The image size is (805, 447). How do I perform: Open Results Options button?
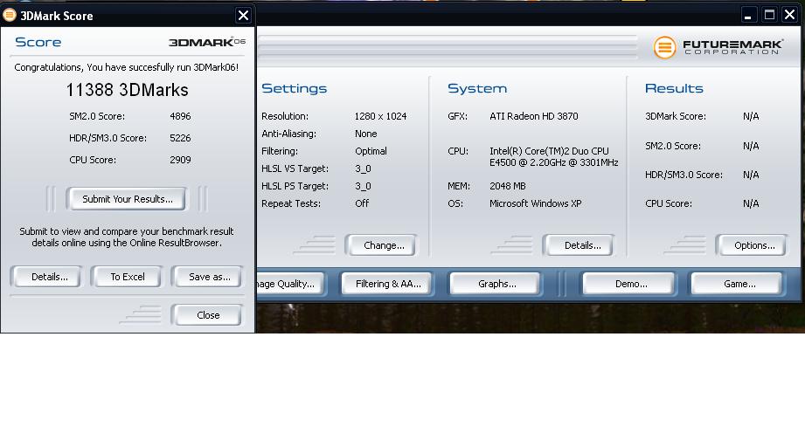tap(752, 245)
